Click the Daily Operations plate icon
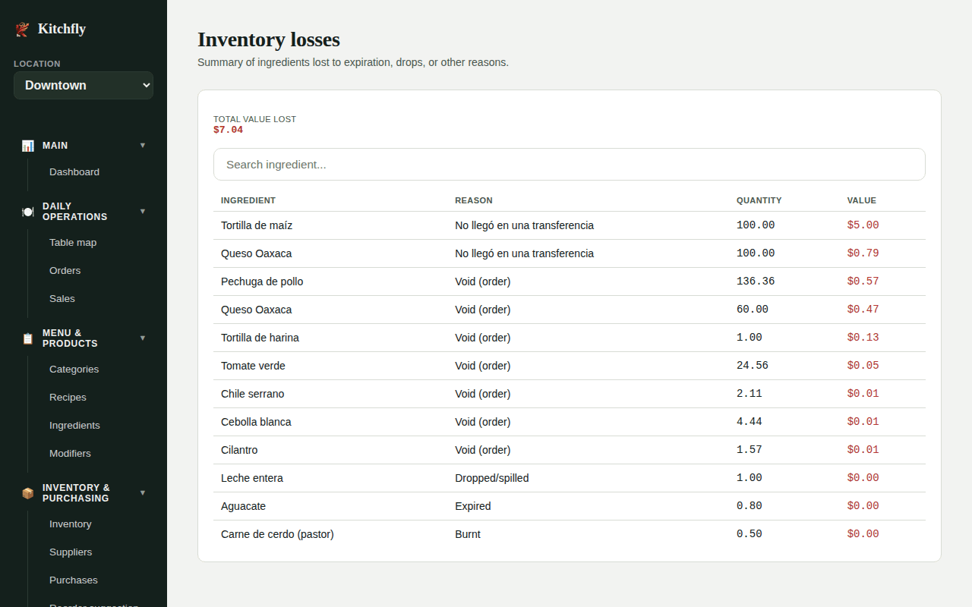972x607 pixels. pyautogui.click(x=28, y=212)
